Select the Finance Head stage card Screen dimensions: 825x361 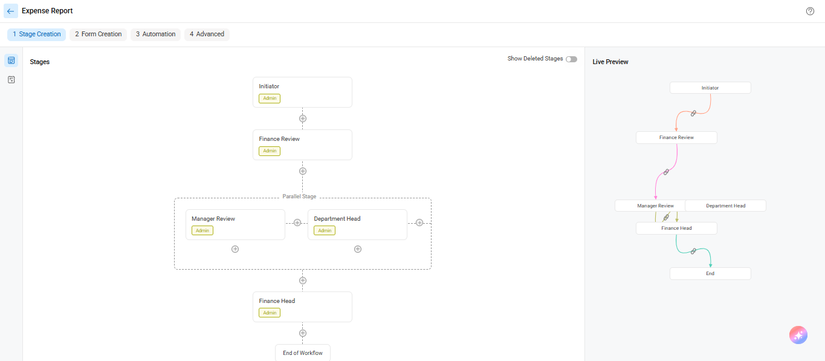[x=302, y=307]
